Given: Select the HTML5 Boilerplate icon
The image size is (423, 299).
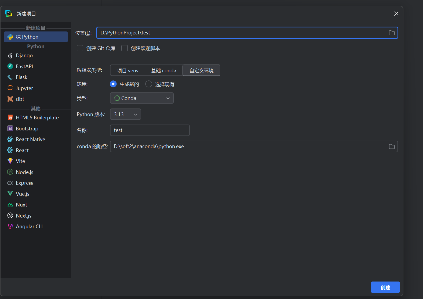Looking at the screenshot, I should tap(10, 118).
